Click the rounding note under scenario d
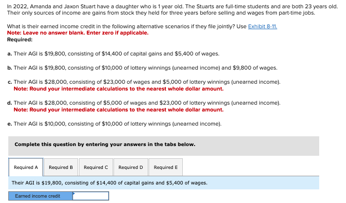This screenshot has height=203, width=346. coord(118,110)
